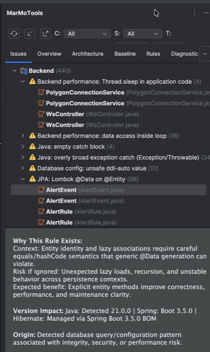This screenshot has width=210, height=352.
Task: Click the Java icon of second WsController row
Action: pyautogui.click(x=41, y=125)
